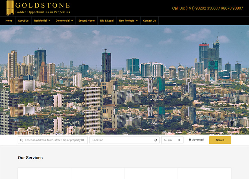Image resolution: width=249 pixels, height=179 pixels.
Task: Open the Second Home page
Action: point(86,21)
